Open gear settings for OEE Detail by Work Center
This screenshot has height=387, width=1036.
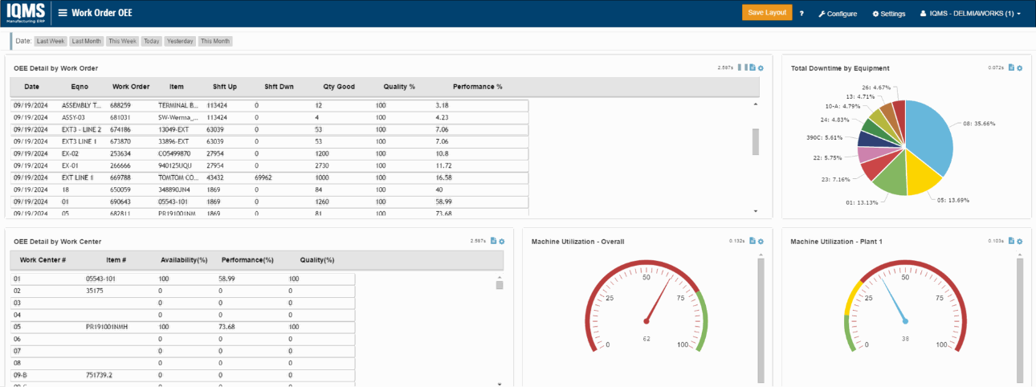tap(501, 241)
